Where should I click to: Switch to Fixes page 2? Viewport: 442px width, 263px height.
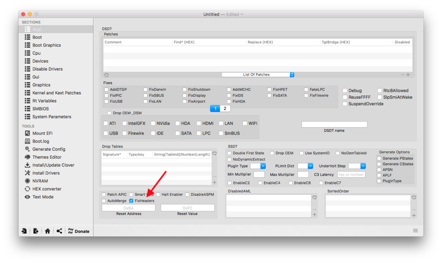[x=225, y=109]
